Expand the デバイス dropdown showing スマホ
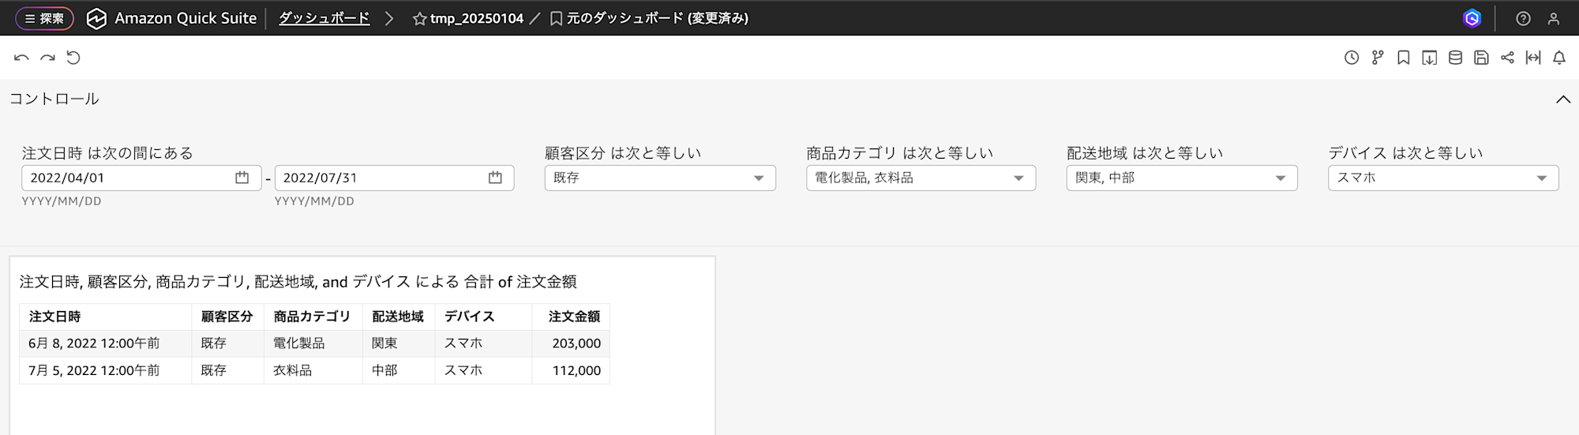The image size is (1579, 435). [x=1442, y=178]
